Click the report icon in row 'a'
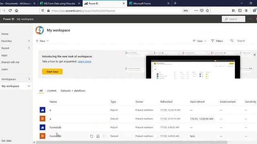This screenshot has width=257, height=144. click(x=43, y=110)
